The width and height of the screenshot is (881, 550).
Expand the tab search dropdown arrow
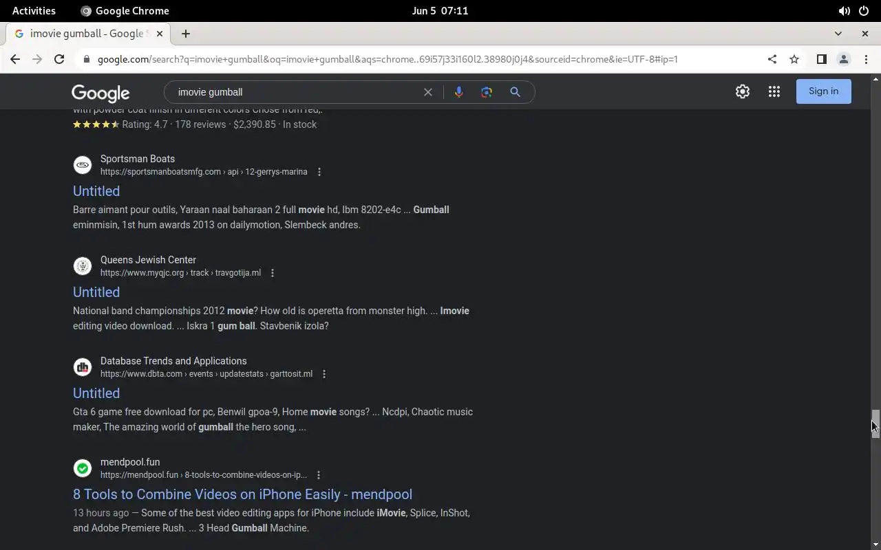[x=838, y=34]
